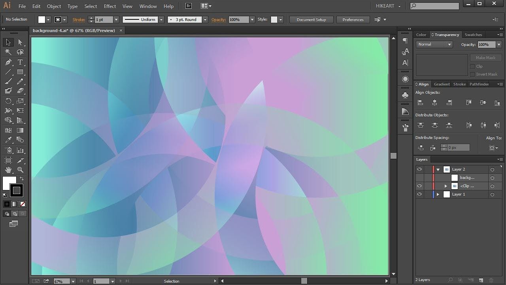Select the Selection tool arrow
The image size is (506, 285).
click(x=8, y=42)
